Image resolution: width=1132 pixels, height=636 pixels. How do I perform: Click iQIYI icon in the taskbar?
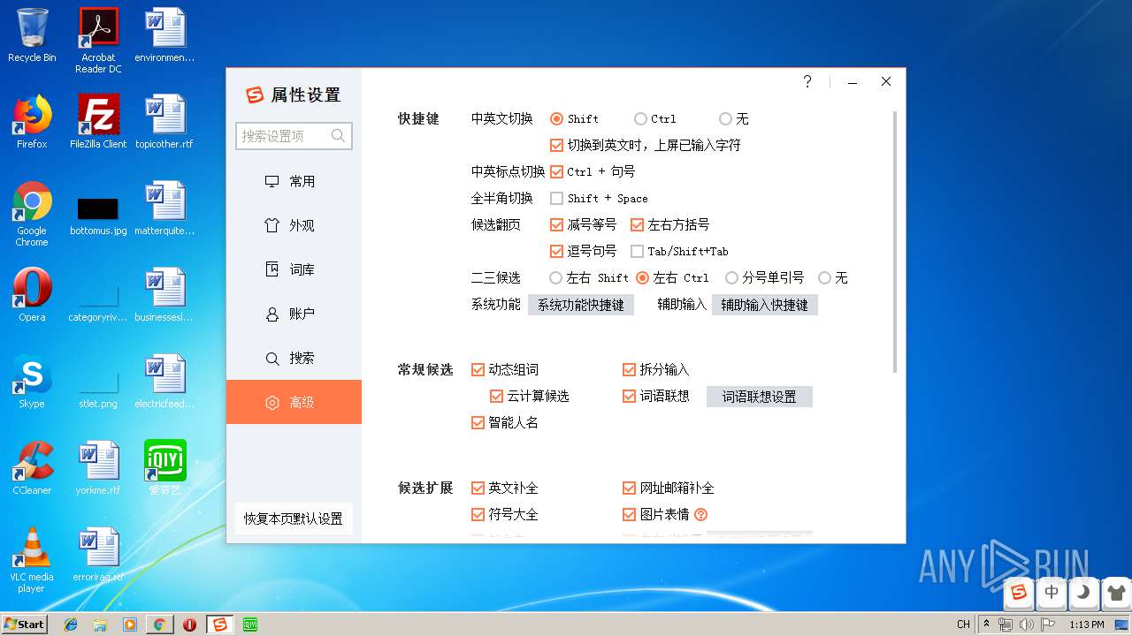point(250,625)
